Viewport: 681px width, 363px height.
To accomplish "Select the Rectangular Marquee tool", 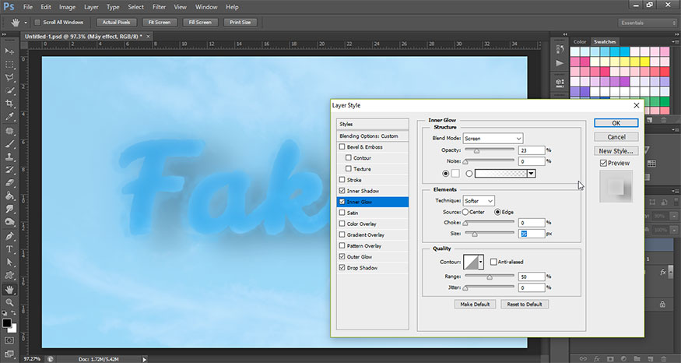I will pos(9,65).
